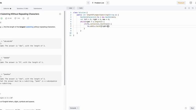Switch to the Solutions tab

22,9
